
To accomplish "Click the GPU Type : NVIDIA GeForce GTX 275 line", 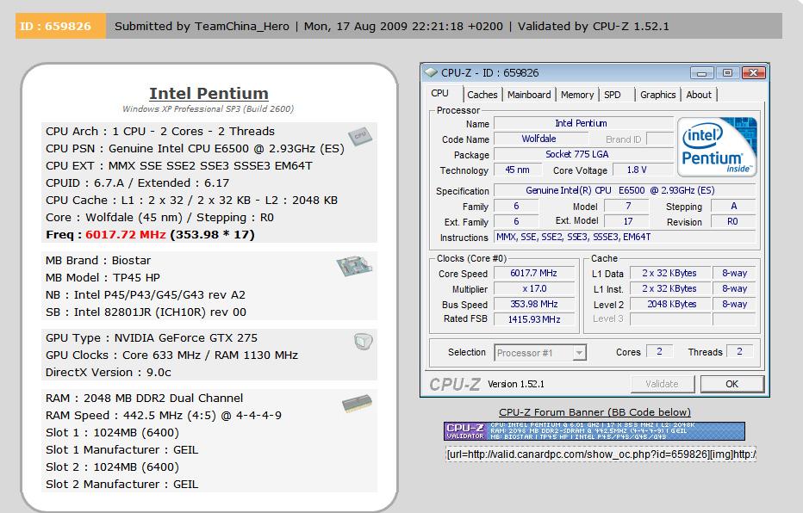I will point(152,337).
